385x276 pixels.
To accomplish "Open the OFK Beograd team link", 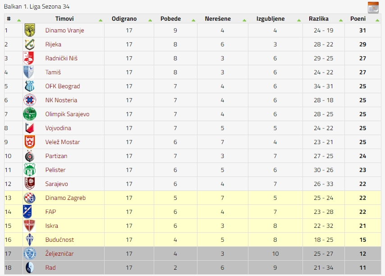I will 63,86.
